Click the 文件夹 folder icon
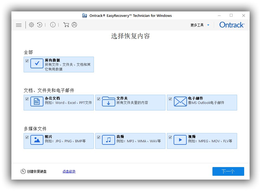Viewport: 261px width, 191px height. pos(109,101)
